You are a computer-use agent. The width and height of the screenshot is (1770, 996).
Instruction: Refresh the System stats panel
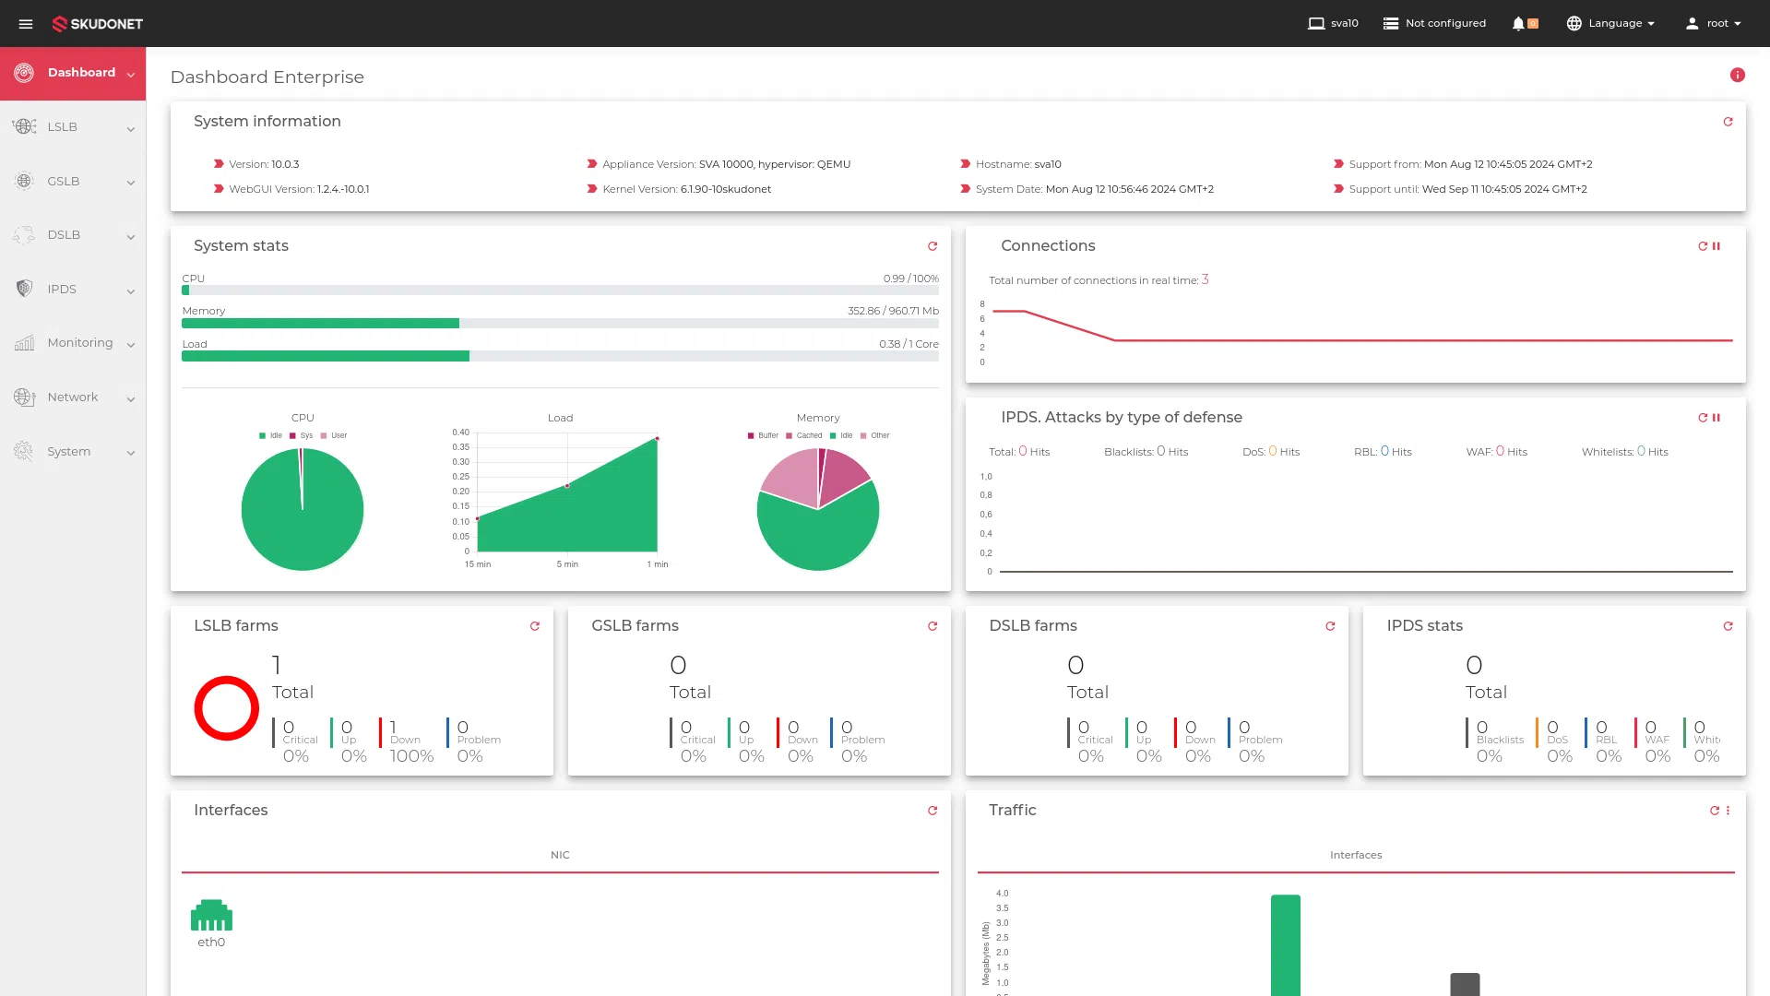pos(933,246)
